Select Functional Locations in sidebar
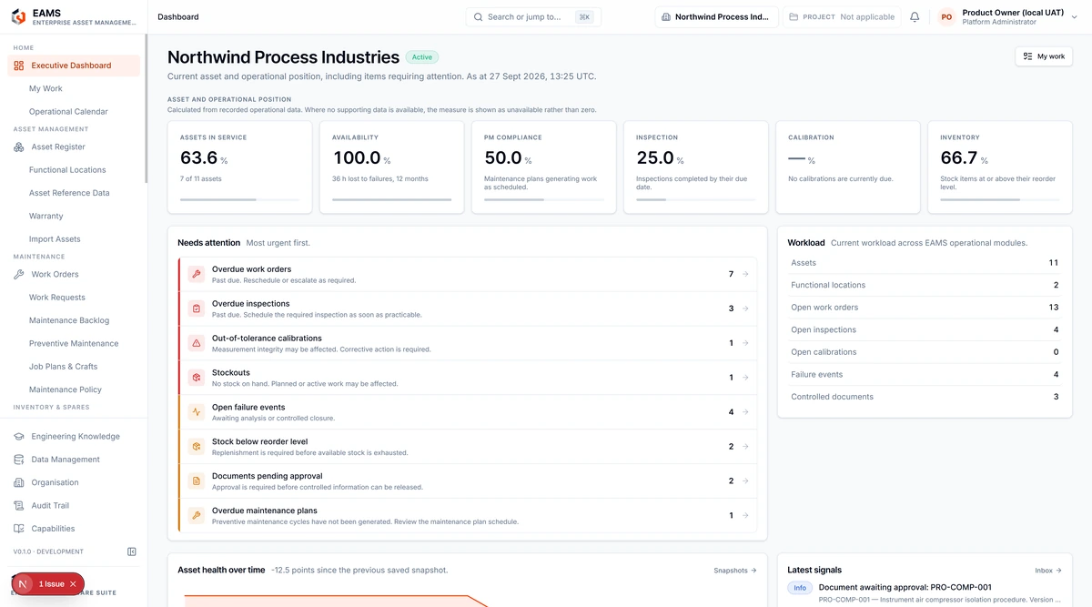The width and height of the screenshot is (1092, 607). click(x=67, y=170)
